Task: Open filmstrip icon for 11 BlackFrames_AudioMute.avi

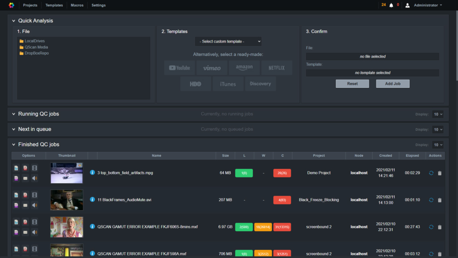Action: tap(34, 195)
